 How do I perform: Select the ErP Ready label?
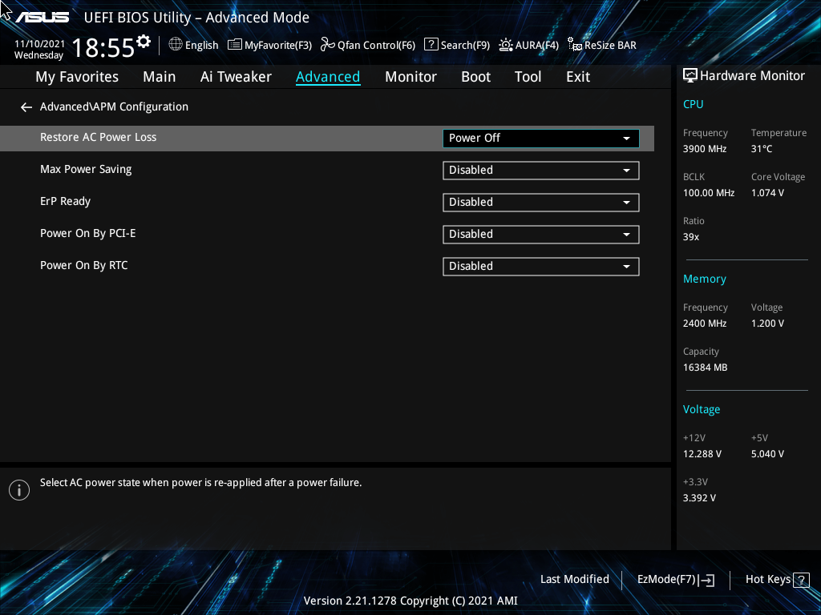pos(66,201)
